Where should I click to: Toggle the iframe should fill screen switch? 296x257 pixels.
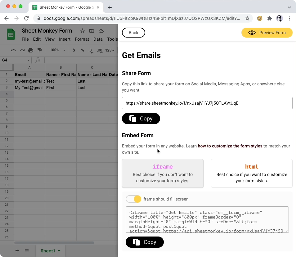tap(133, 199)
